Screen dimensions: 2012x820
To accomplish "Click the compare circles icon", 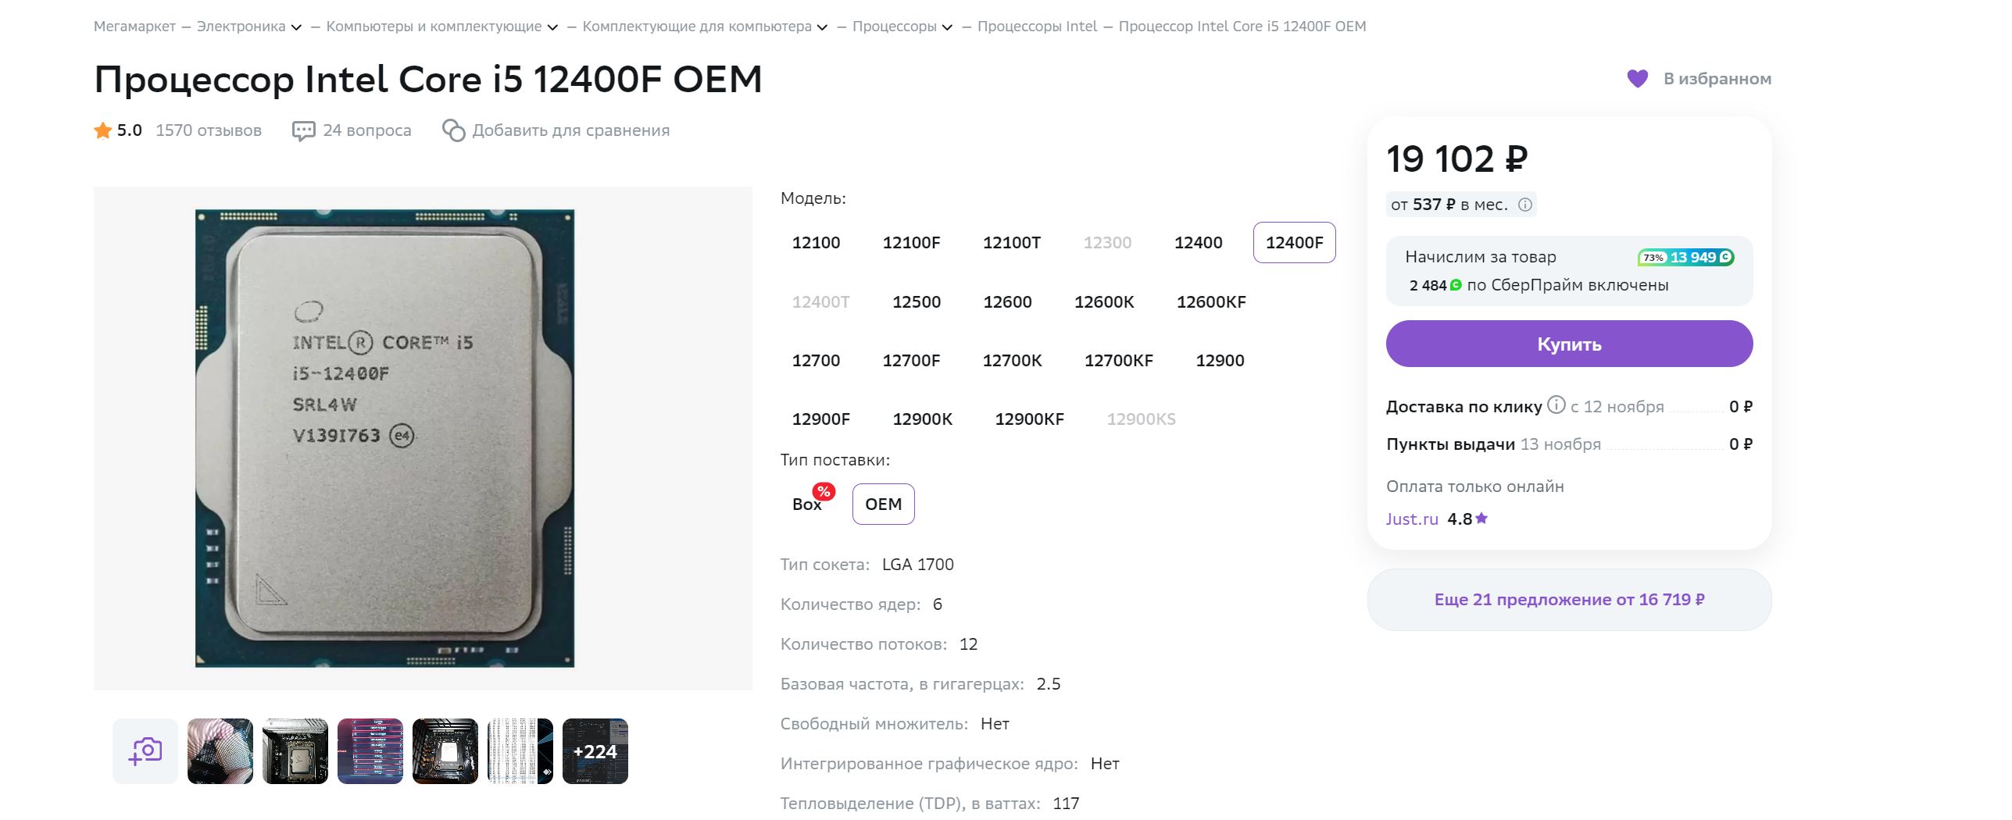I will click(x=453, y=130).
